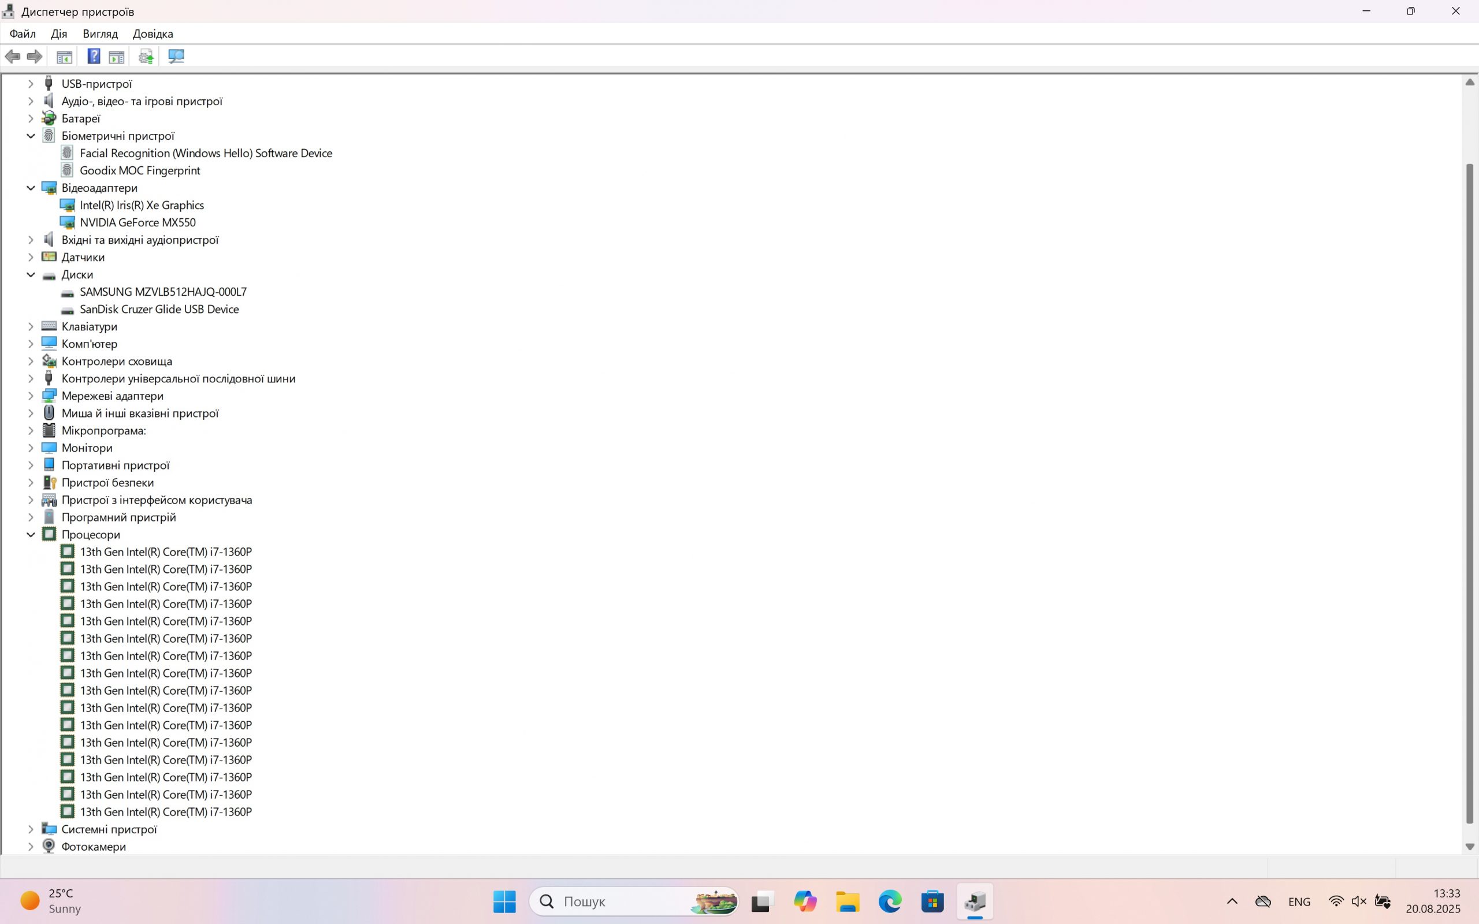Expand Контролери універсальної послідовної шини
The height and width of the screenshot is (924, 1479).
31,379
